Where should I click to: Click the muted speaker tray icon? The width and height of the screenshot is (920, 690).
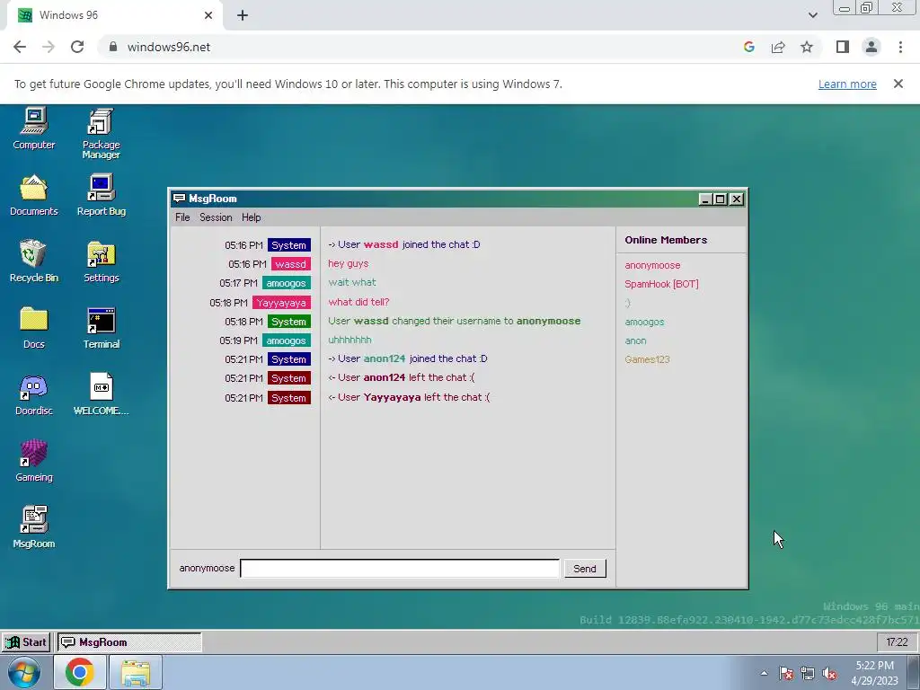coord(829,674)
